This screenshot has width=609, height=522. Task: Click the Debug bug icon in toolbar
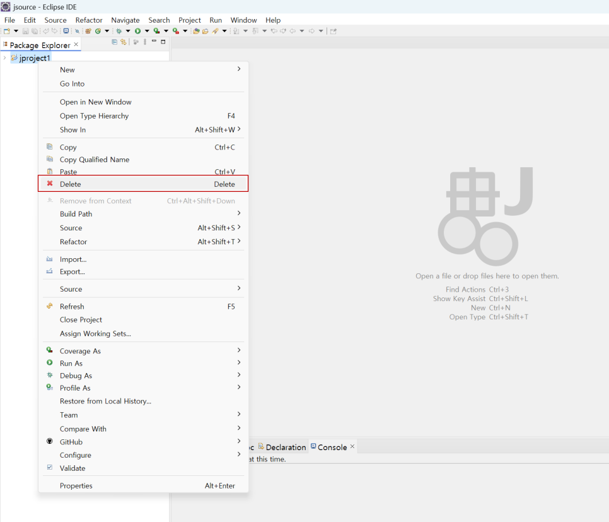click(x=119, y=31)
